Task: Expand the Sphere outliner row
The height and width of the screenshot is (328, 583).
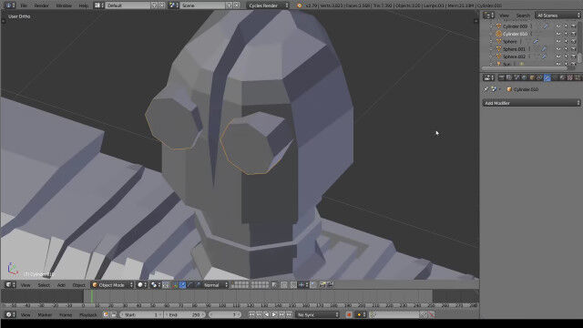Action: tap(491, 42)
